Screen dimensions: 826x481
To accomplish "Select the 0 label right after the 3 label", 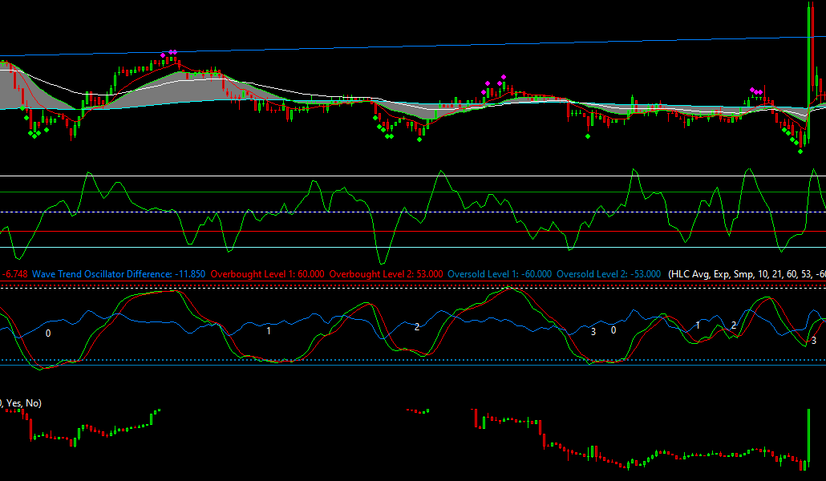I will pos(613,330).
